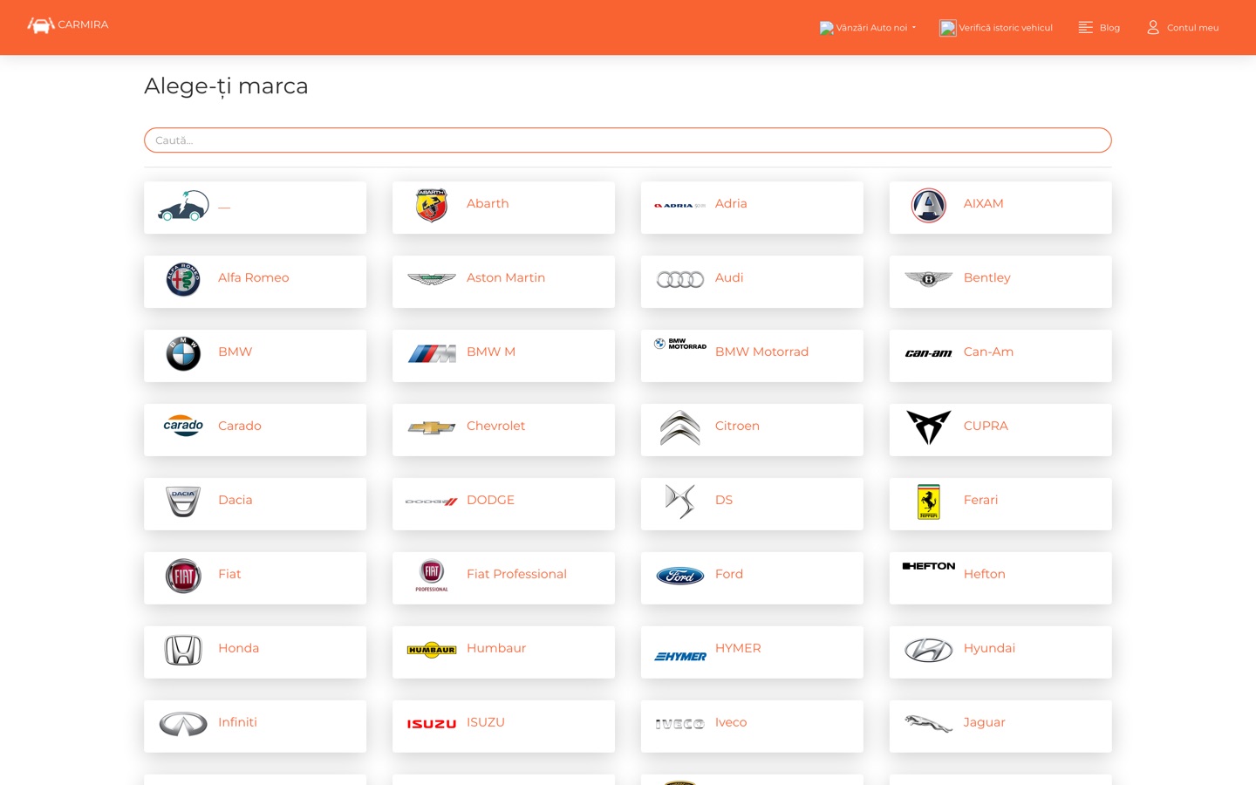Click the Fiat red round logo
This screenshot has height=785, width=1256.
click(x=183, y=576)
